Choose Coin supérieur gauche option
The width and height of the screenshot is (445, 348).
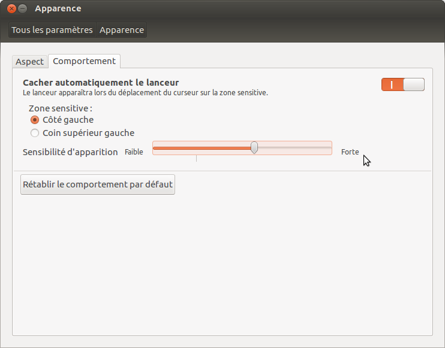(x=35, y=133)
